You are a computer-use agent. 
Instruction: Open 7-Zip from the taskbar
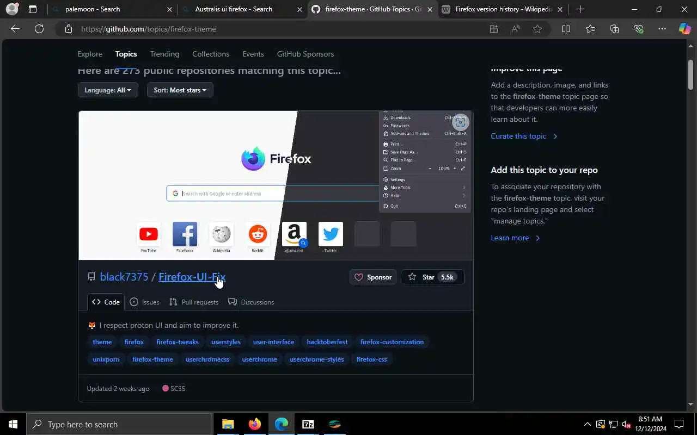pos(308,424)
